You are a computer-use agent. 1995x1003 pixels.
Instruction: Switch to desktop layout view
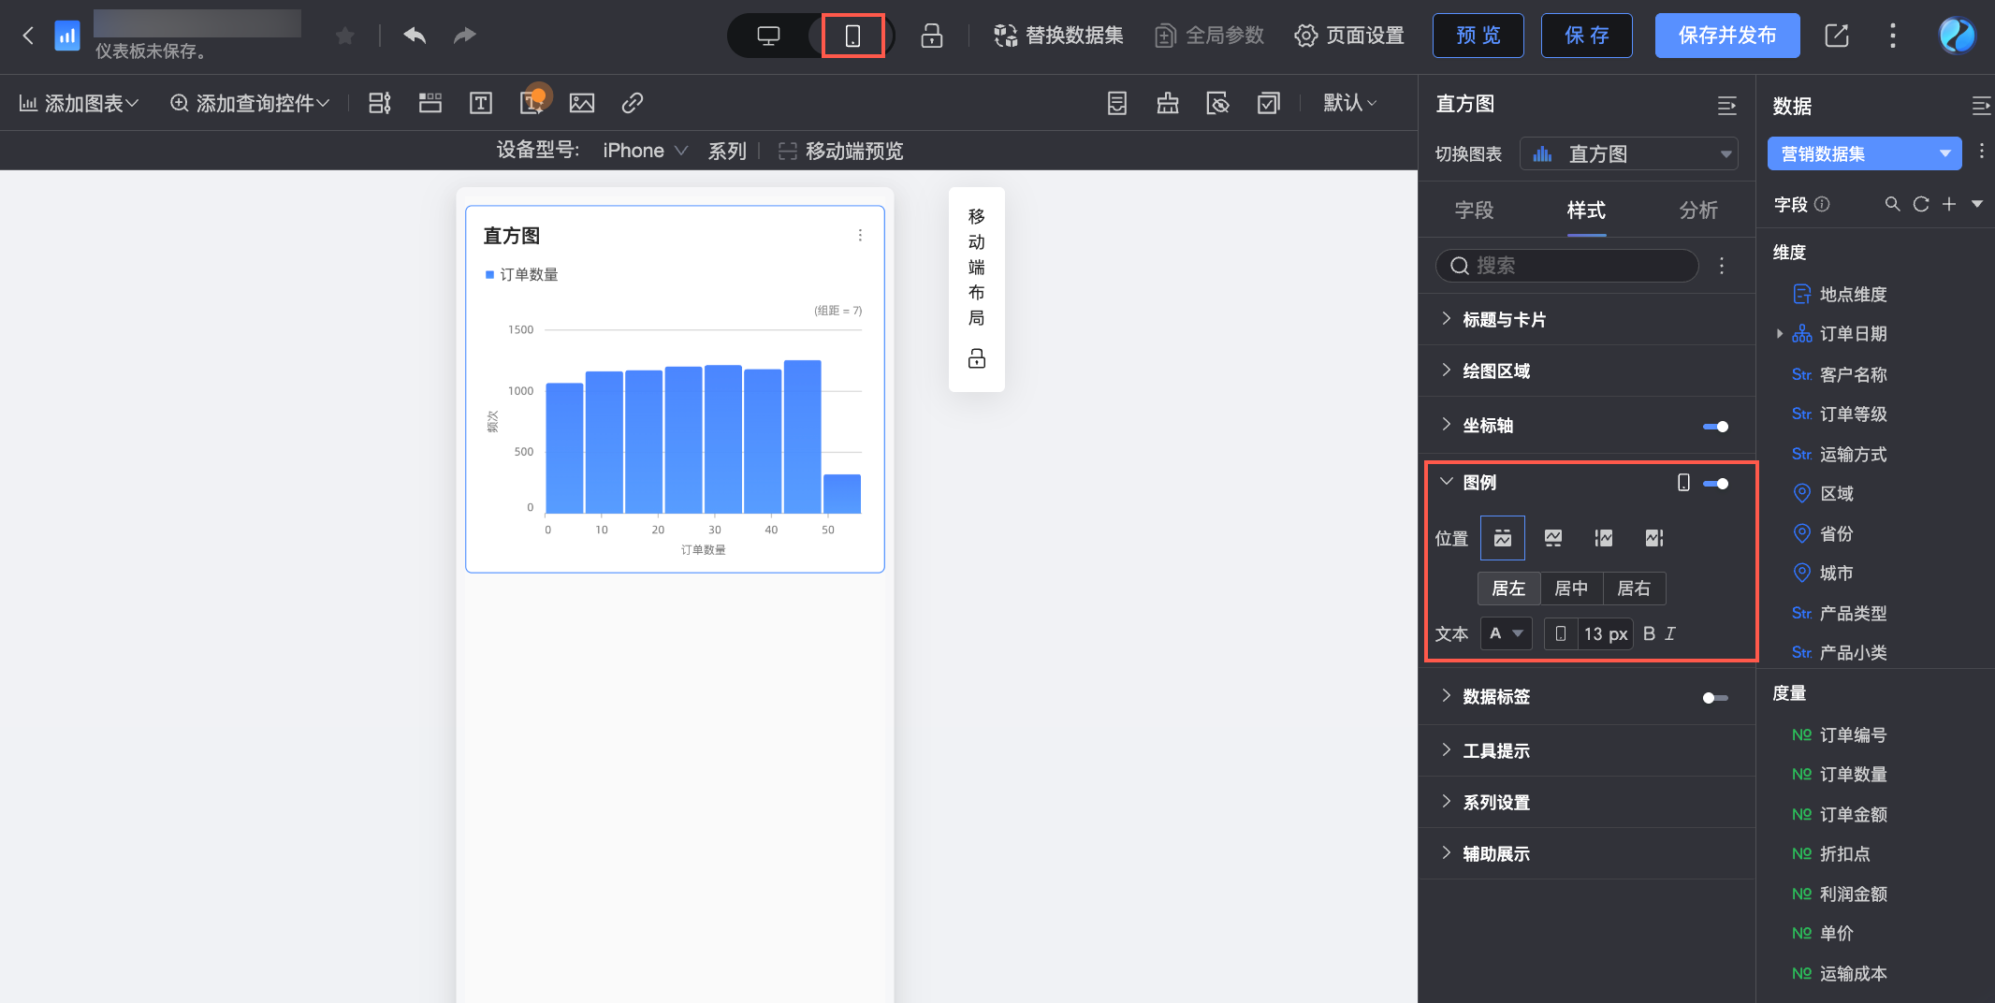pos(768,36)
